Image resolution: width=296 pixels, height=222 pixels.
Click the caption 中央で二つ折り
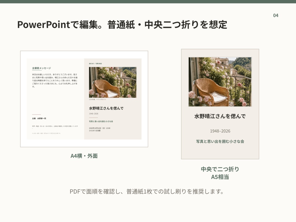tap(220, 169)
